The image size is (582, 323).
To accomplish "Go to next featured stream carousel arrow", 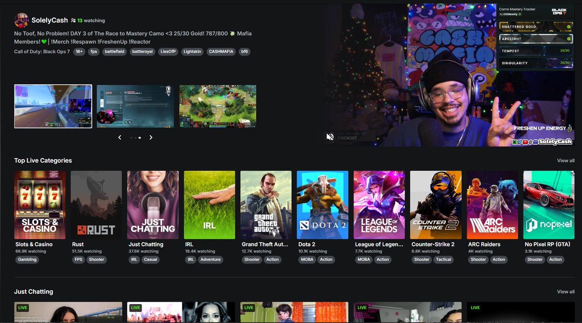I will (151, 137).
